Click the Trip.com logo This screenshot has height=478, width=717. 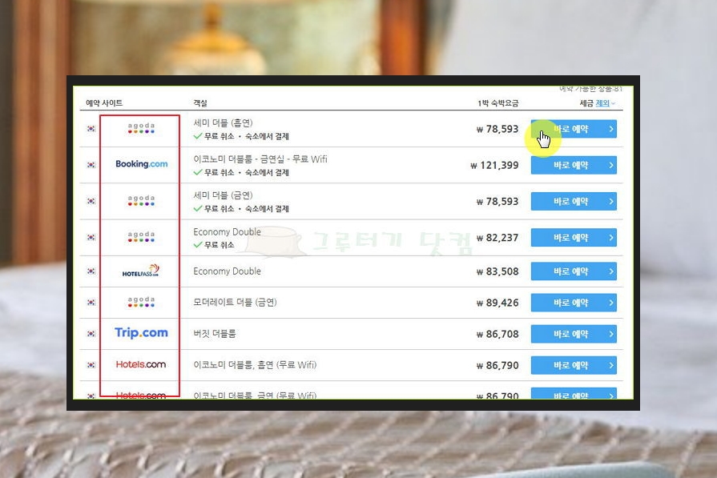tap(141, 333)
